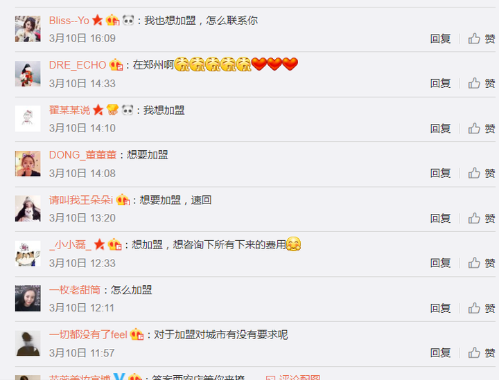Viewport: 499px width, 380px height.
Task: Open 翟某某说's profile avatar
Action: click(x=28, y=118)
